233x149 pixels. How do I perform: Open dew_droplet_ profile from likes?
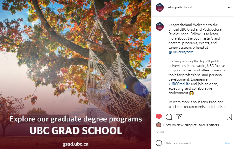tap(187, 125)
